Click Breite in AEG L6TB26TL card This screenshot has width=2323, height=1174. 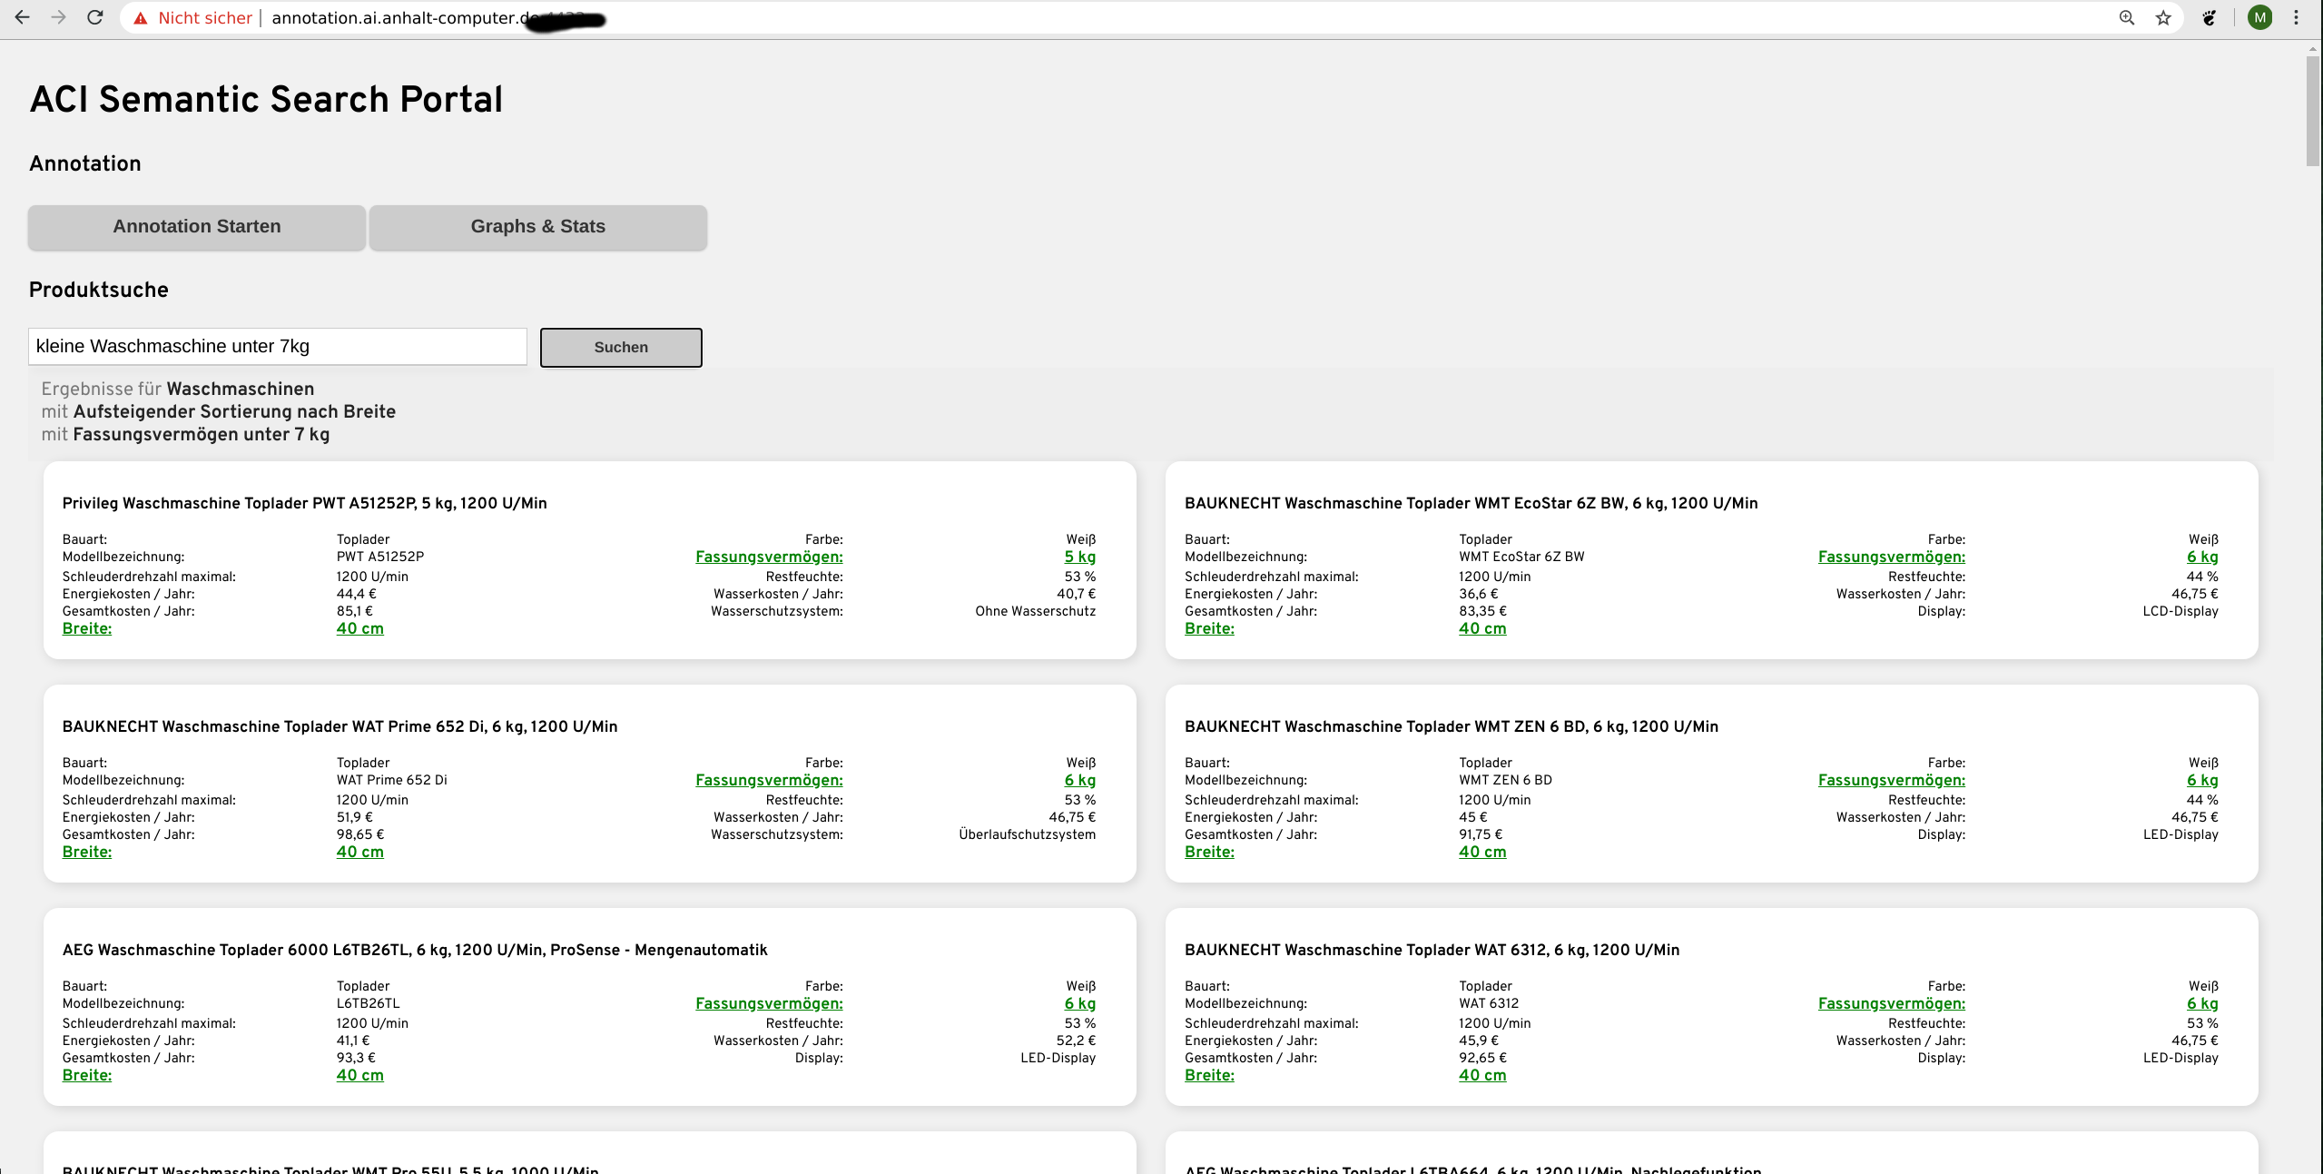87,1076
